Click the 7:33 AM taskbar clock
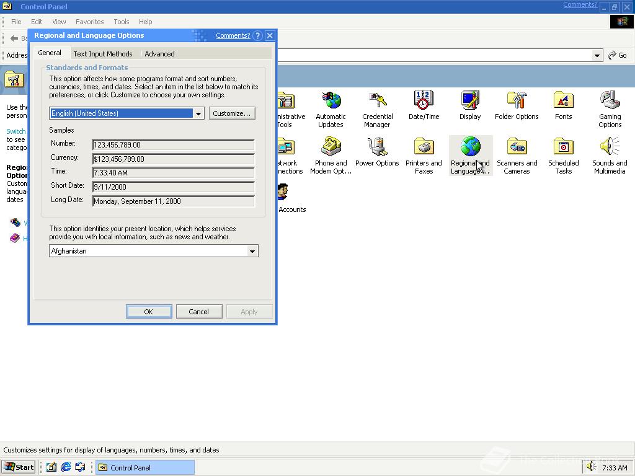Screen dimensions: 635x476 coord(615,468)
